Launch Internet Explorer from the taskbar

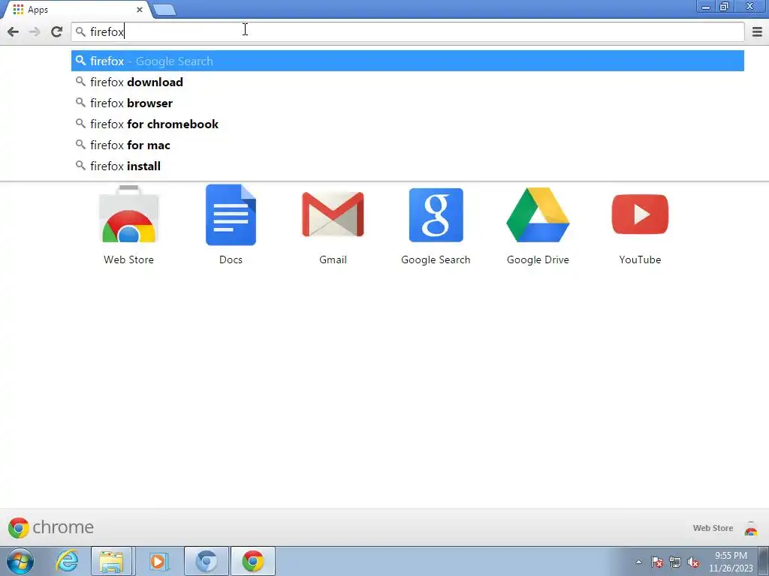tap(66, 561)
